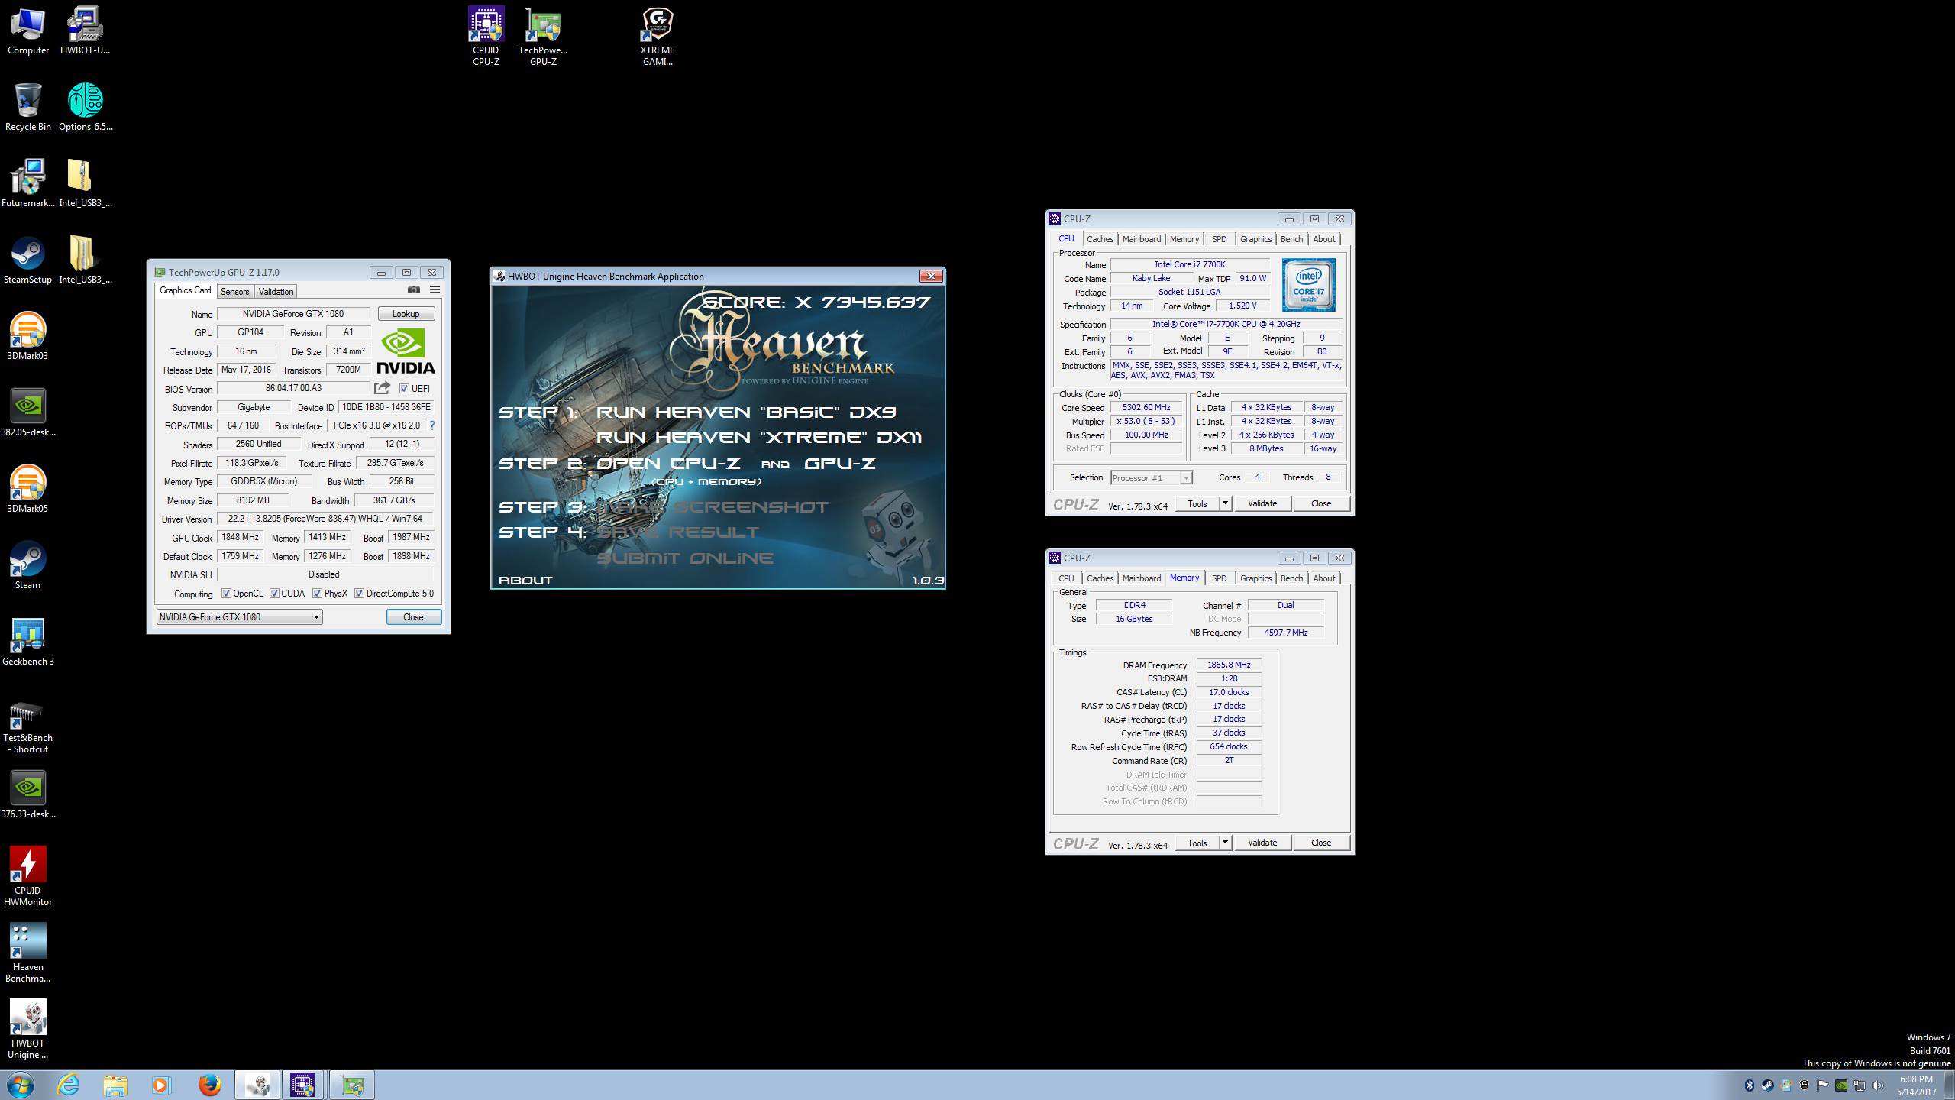Click the Lookup button in GPU-Z
Screen dimensions: 1955x1100
(x=406, y=314)
